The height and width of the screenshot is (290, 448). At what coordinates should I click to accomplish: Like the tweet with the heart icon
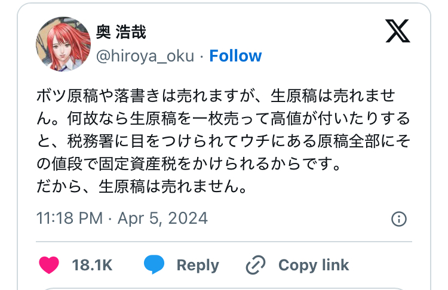click(50, 265)
